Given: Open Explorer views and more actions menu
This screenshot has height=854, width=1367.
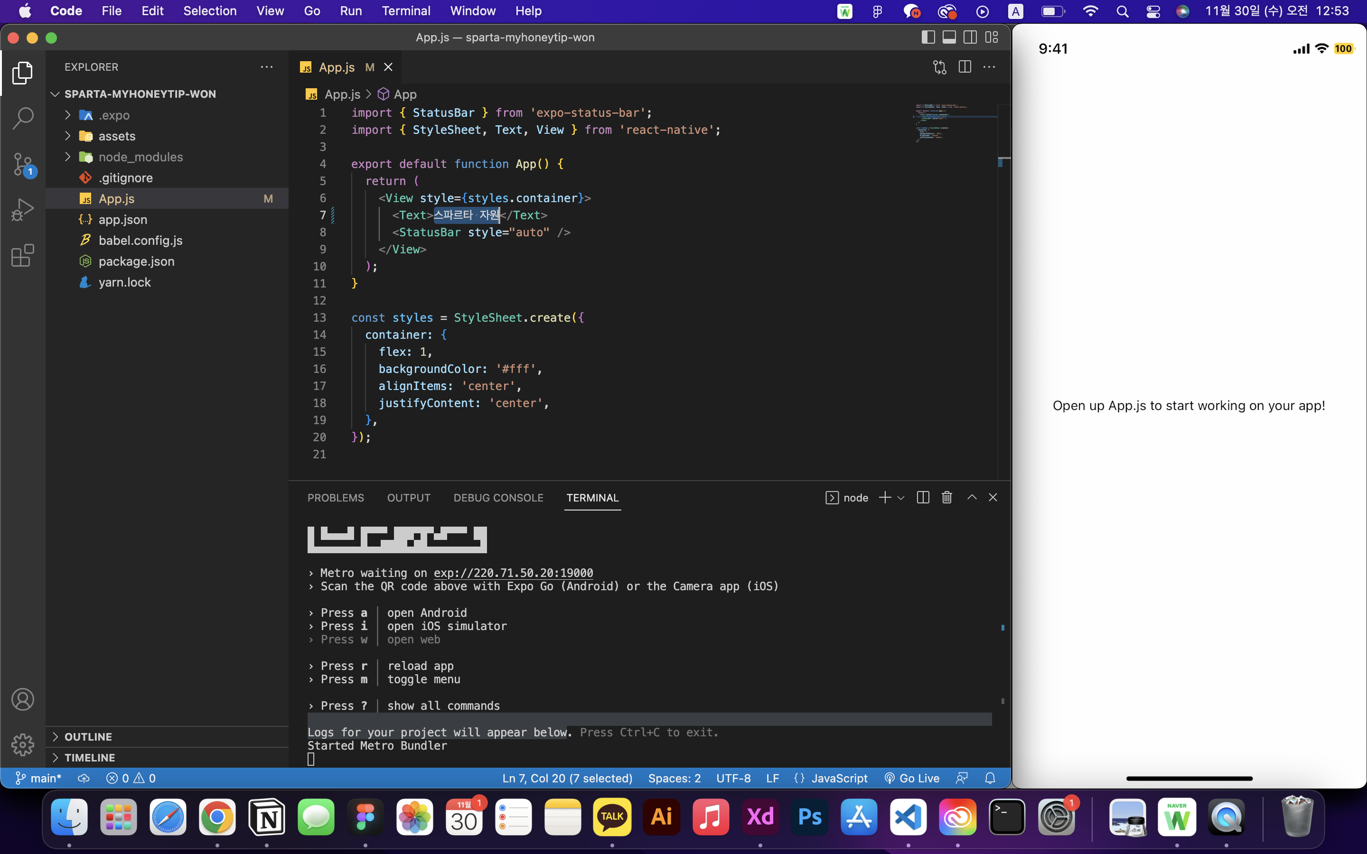Looking at the screenshot, I should click(x=267, y=66).
